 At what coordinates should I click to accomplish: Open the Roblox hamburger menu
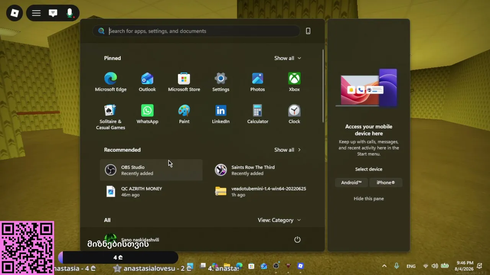36,13
